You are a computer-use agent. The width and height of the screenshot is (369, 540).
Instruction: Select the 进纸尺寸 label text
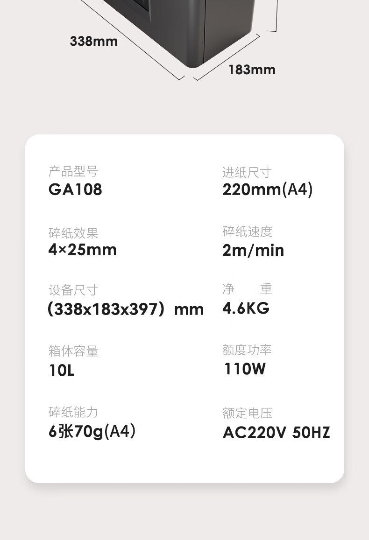tap(247, 172)
